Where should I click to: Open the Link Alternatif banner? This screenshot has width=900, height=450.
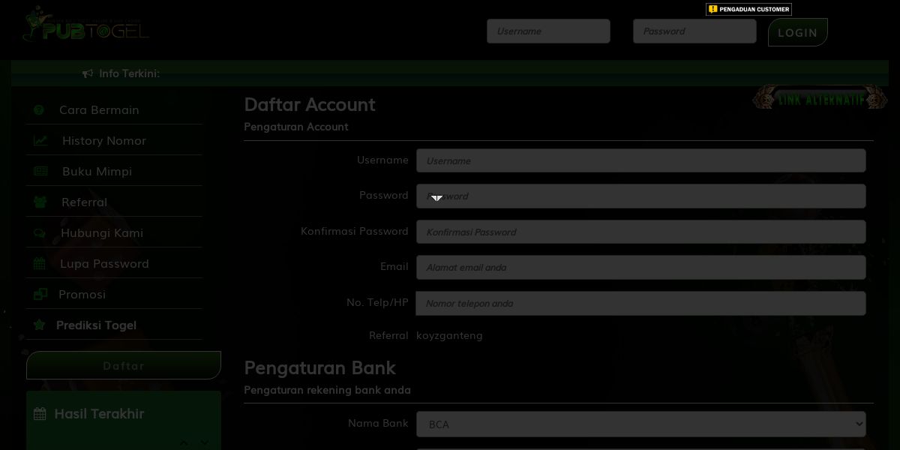(820, 98)
